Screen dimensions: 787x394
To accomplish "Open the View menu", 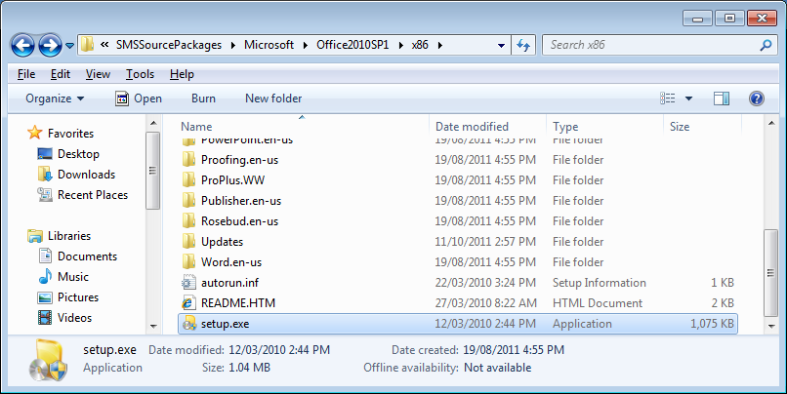I will click(x=98, y=74).
